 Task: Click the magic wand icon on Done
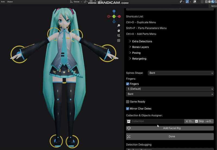coord(129,136)
